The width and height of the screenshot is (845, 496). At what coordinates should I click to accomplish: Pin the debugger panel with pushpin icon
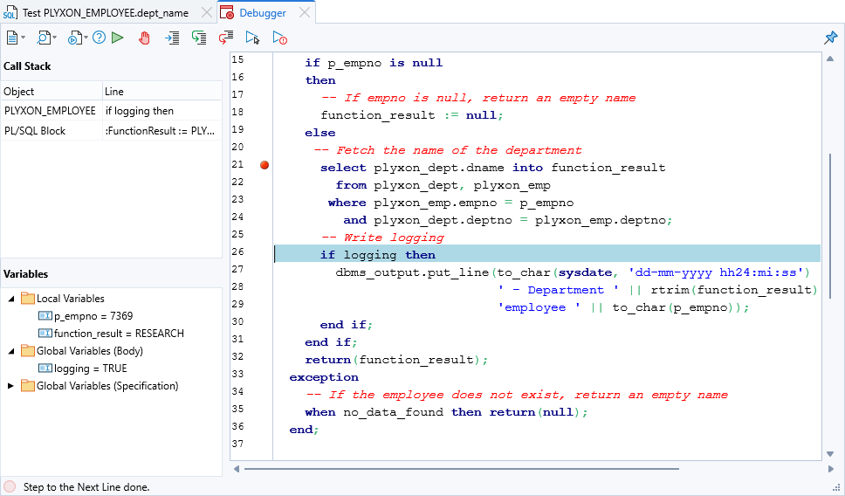pos(830,38)
